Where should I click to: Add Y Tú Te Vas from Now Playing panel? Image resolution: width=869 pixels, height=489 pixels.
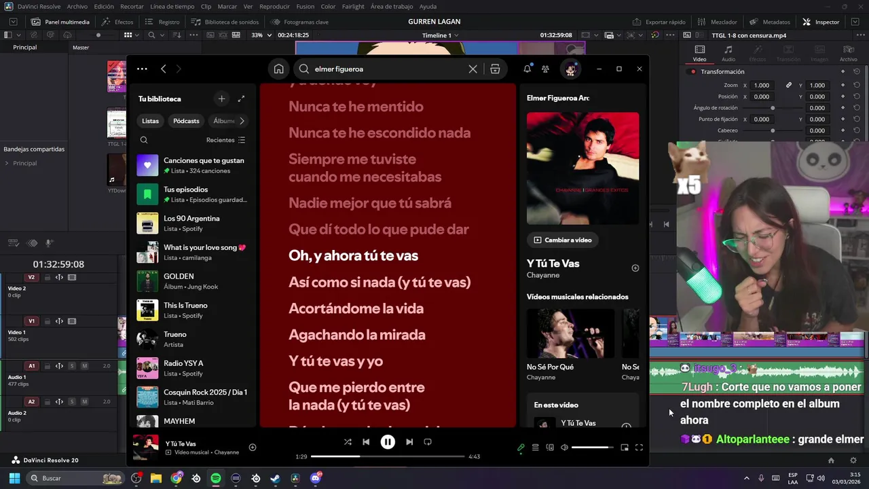[x=635, y=268]
